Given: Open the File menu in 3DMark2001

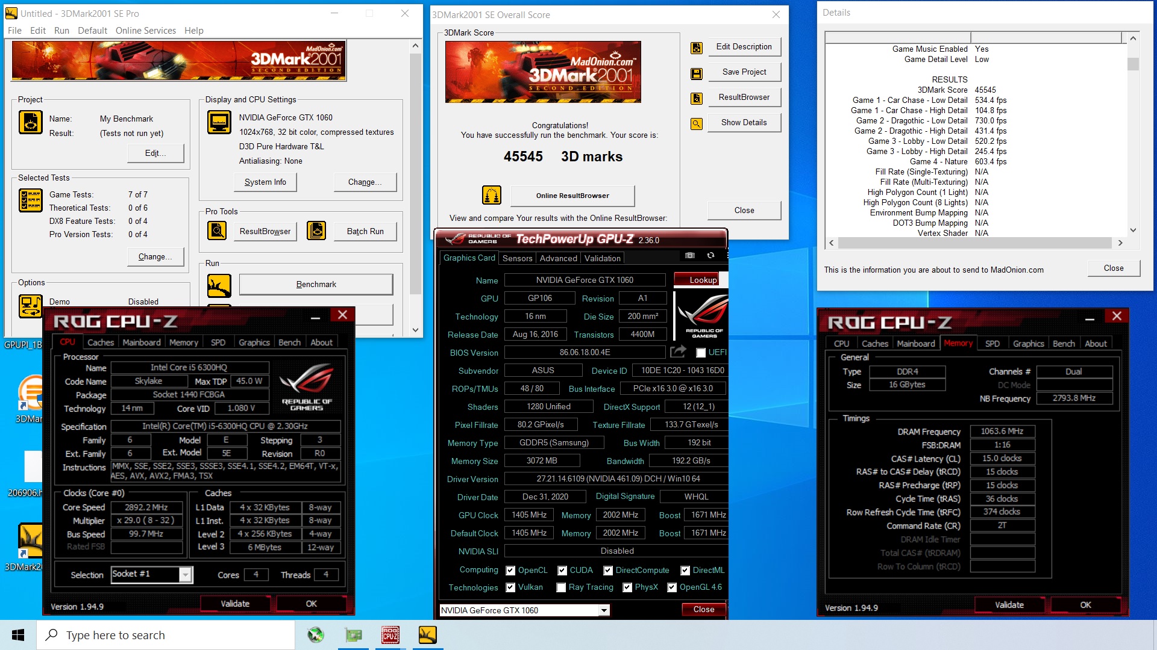Looking at the screenshot, I should 14,30.
